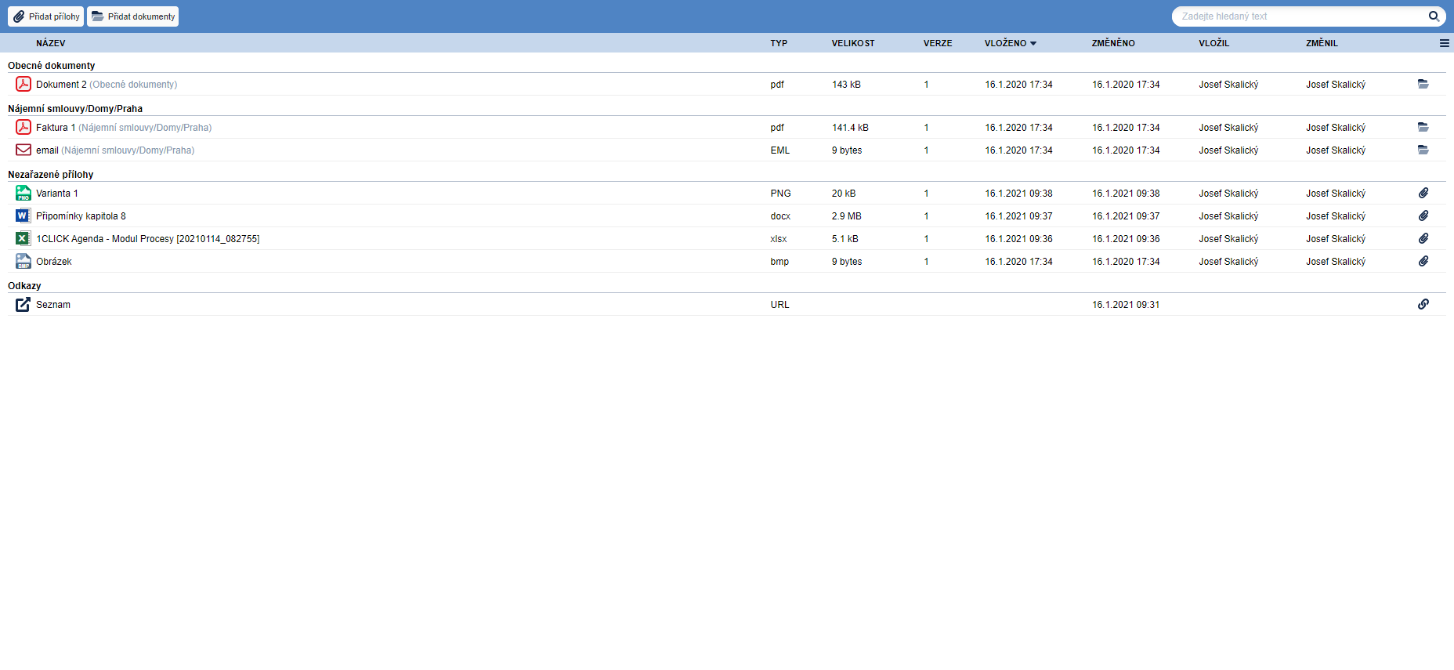Sort by VERZE column header

[x=938, y=43]
